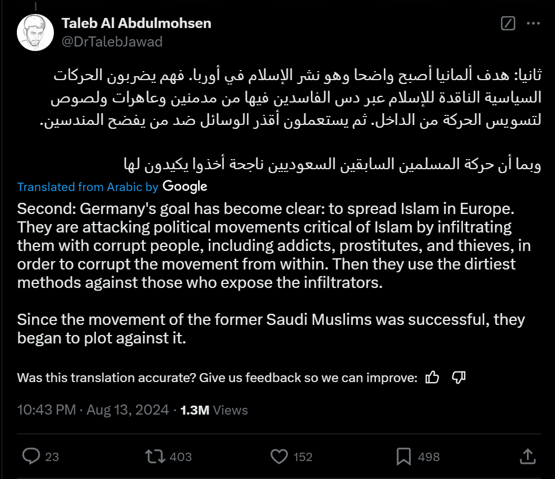Click the reply speech bubble icon
Image resolution: width=555 pixels, height=479 pixels.
30,457
